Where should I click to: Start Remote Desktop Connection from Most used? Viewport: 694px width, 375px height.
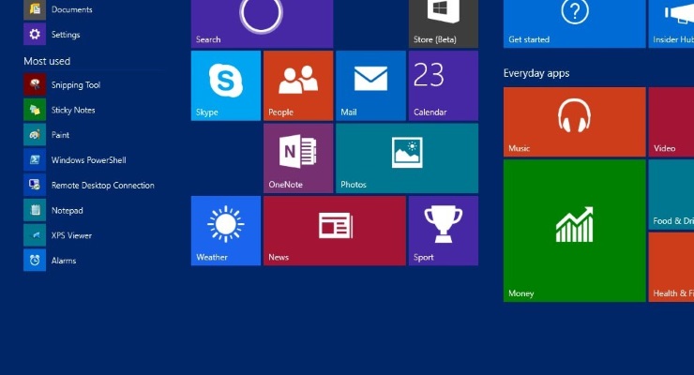102,186
